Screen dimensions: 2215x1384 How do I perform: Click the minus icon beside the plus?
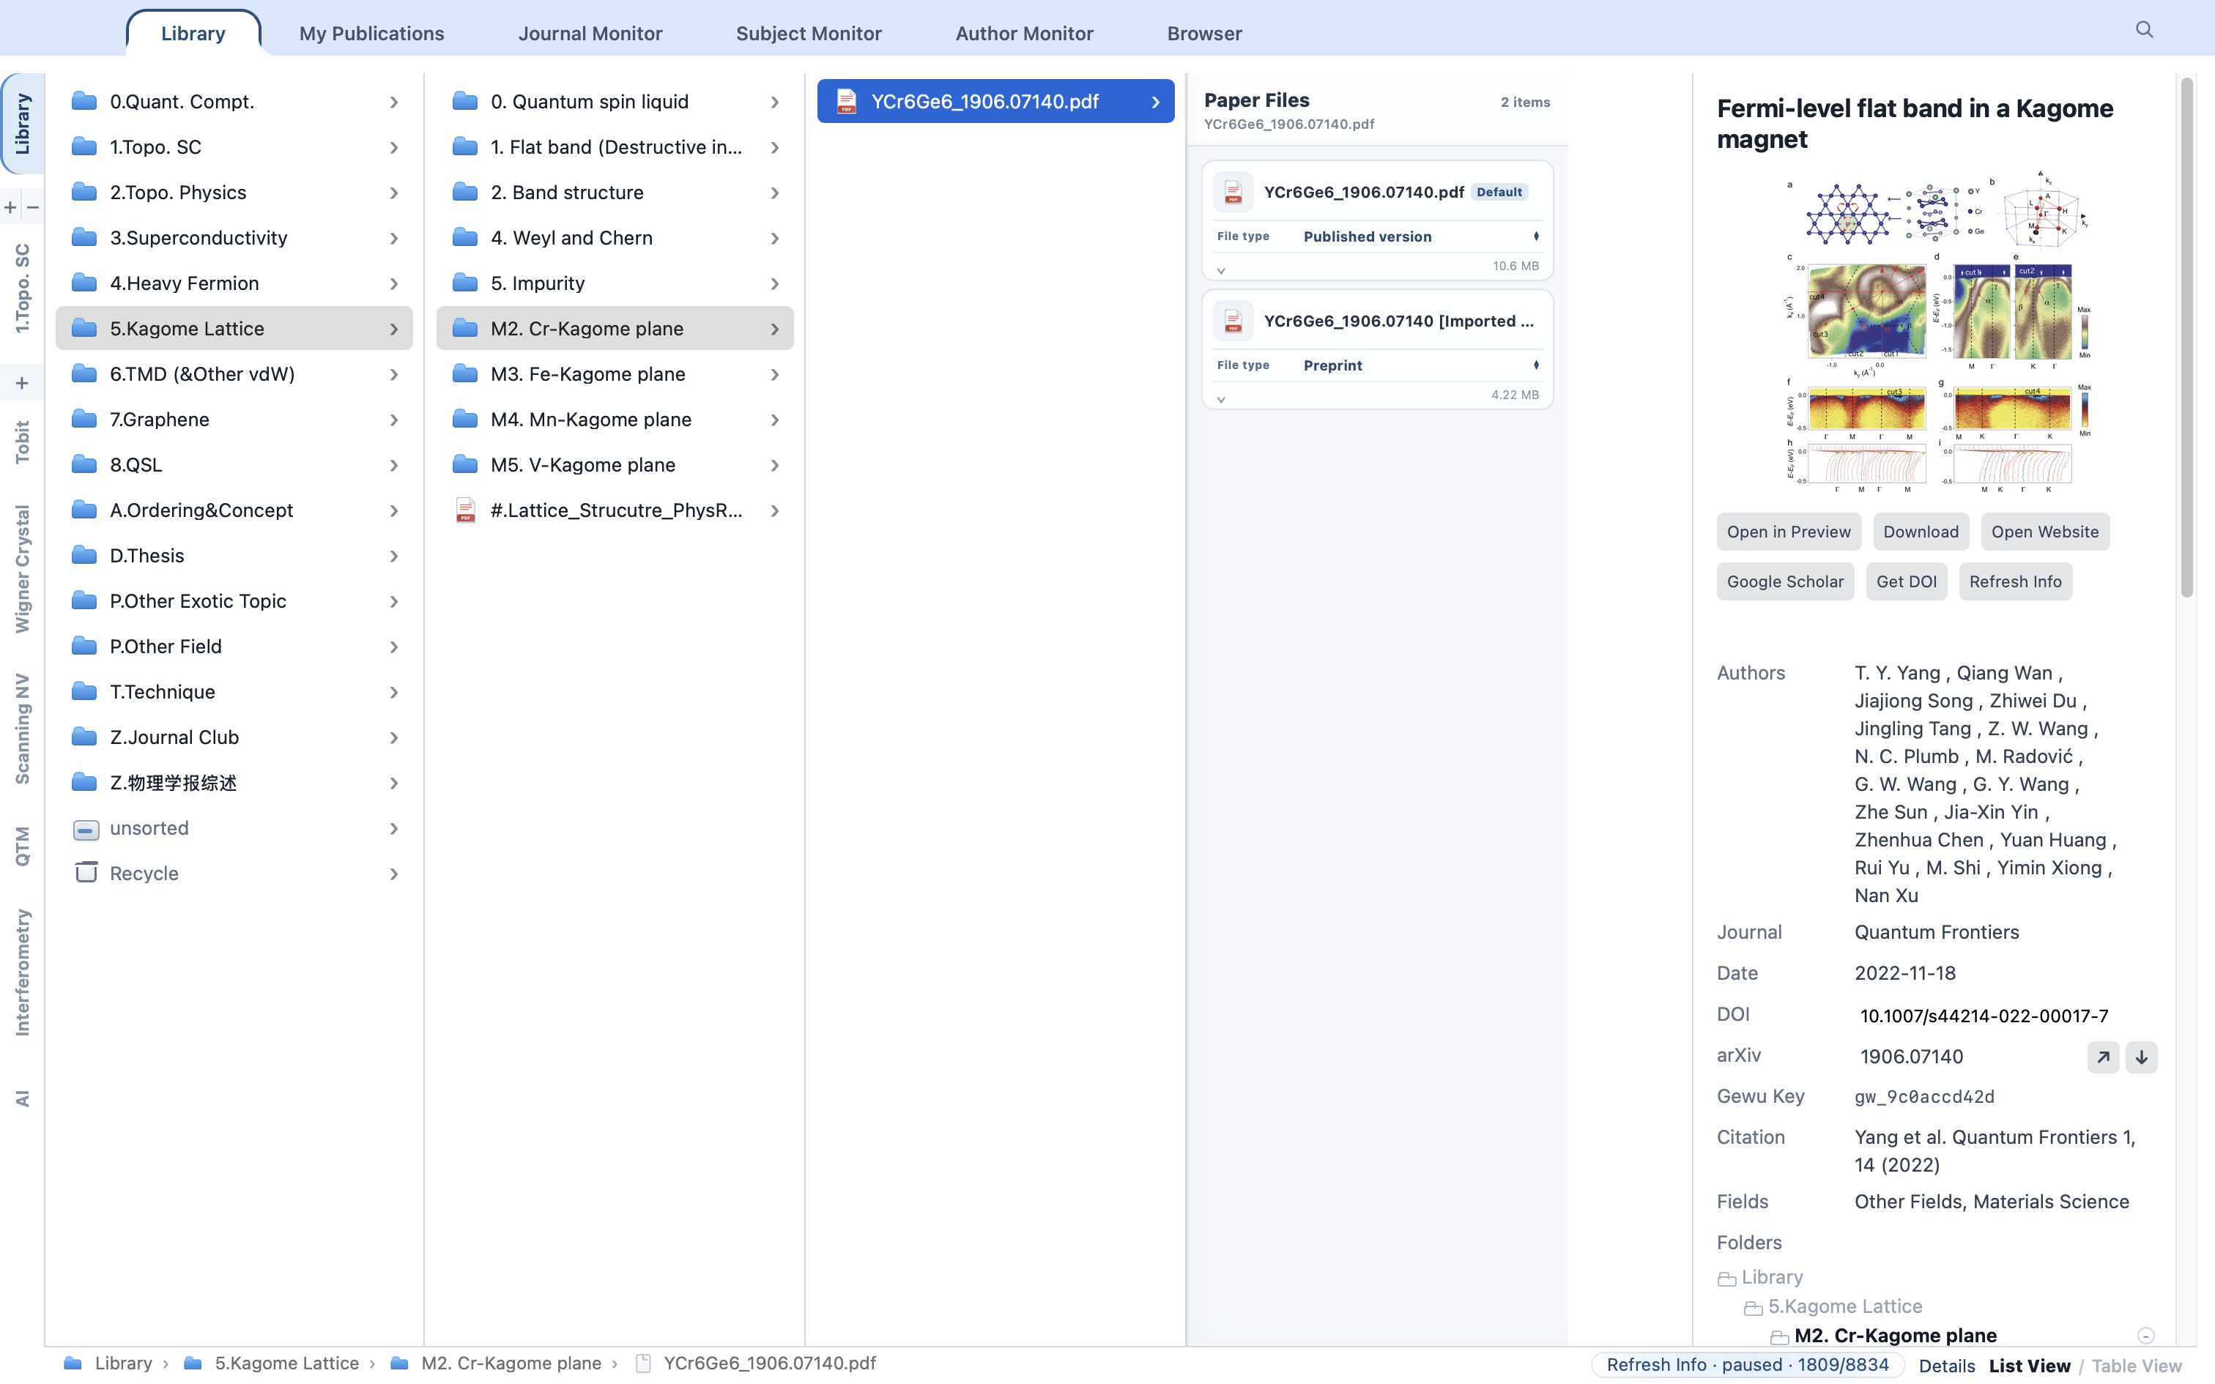point(33,208)
